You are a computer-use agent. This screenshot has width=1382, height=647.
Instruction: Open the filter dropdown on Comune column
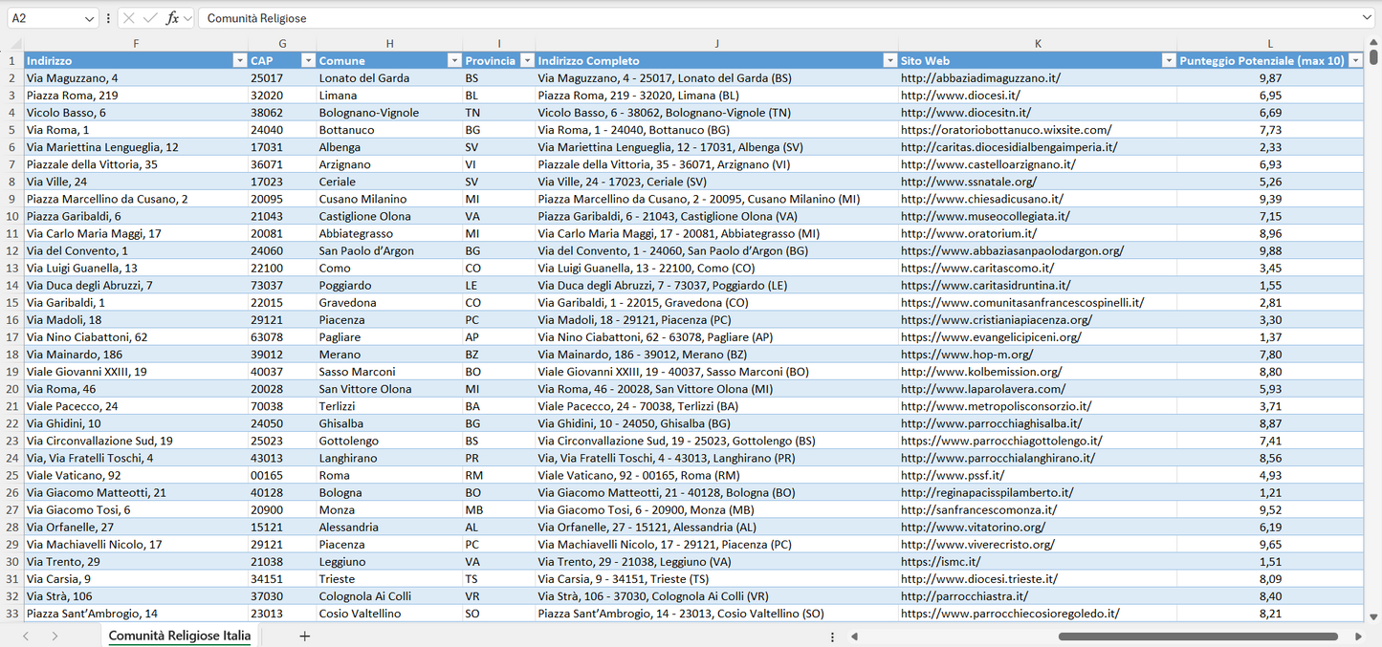click(x=453, y=59)
